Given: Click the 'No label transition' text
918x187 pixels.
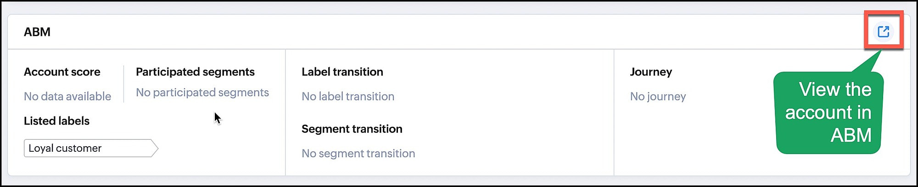Looking at the screenshot, I should pyautogui.click(x=348, y=96).
